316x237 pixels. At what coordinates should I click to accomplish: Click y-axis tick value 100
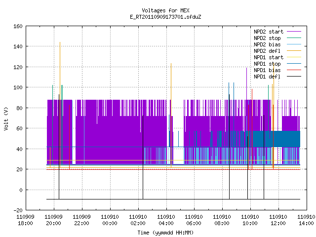pos(18,88)
